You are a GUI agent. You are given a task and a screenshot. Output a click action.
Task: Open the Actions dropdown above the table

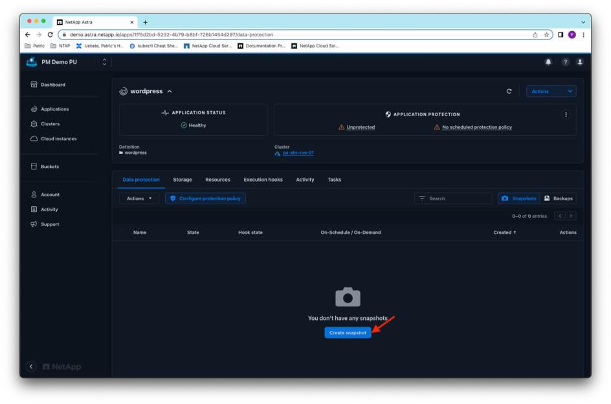click(x=139, y=198)
